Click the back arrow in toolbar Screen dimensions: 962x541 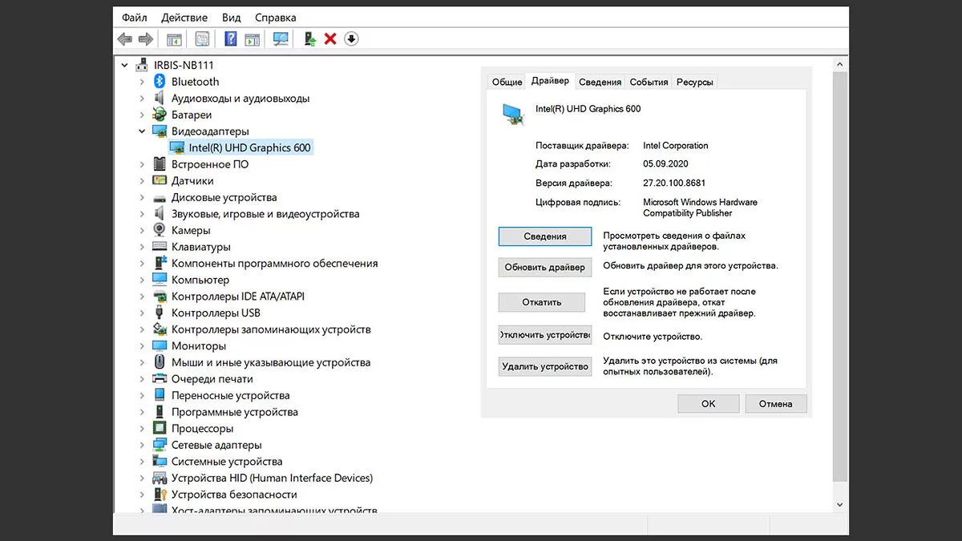pos(125,39)
